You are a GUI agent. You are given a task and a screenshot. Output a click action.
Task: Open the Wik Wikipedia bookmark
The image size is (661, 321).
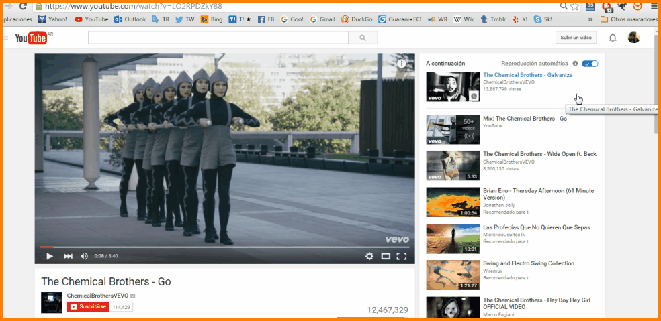click(x=464, y=19)
